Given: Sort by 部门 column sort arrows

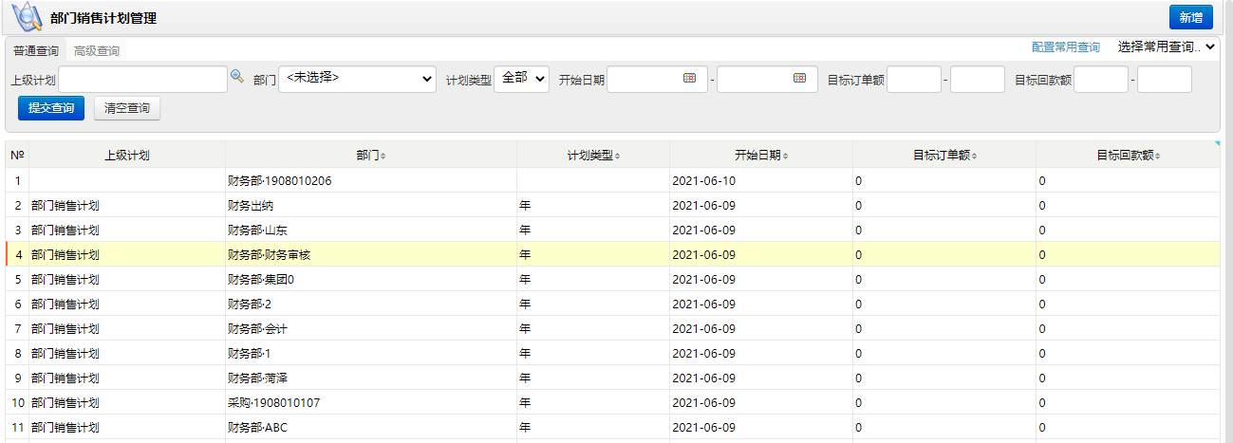Looking at the screenshot, I should (x=383, y=157).
